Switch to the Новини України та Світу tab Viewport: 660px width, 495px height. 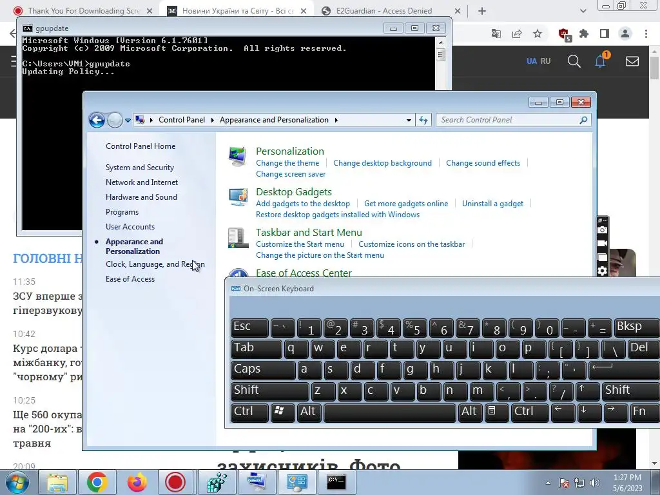[237, 11]
